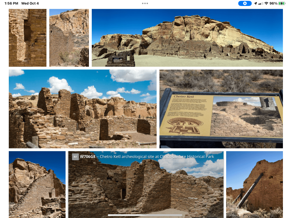
Task: Tap the 1:56 PM clock in status bar
Action: (x=11, y=3)
